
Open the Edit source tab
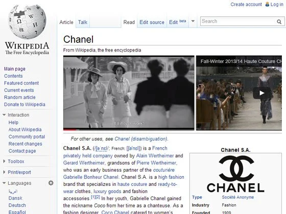coord(152,22)
